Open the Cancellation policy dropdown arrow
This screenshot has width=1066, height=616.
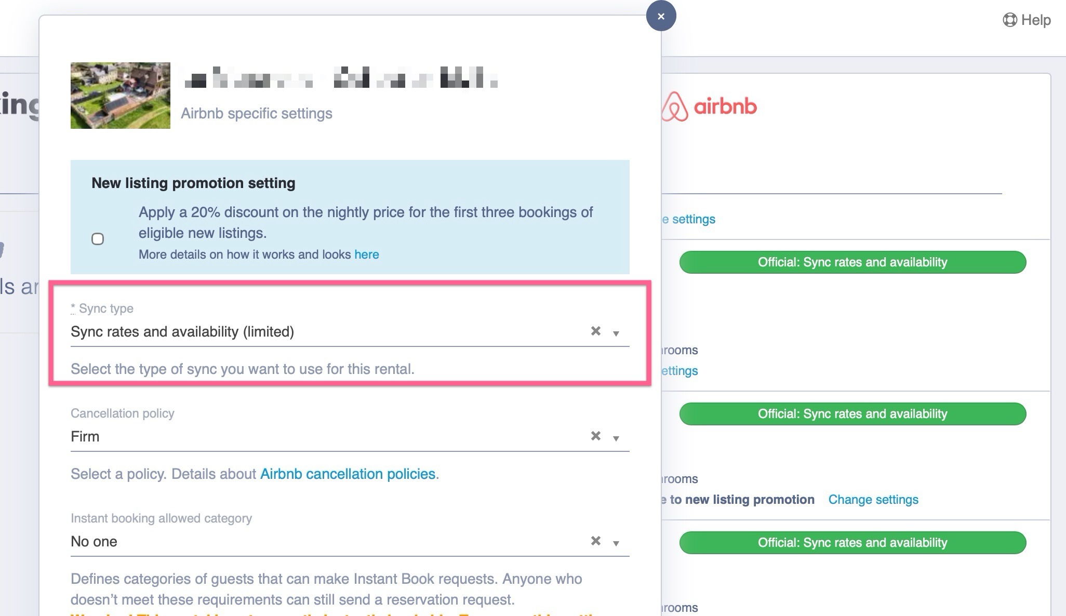pyautogui.click(x=616, y=438)
